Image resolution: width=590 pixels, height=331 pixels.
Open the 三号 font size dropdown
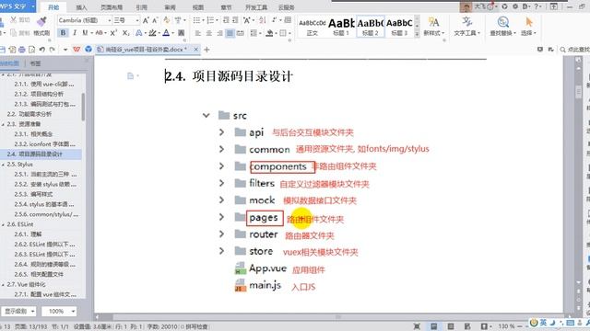coord(137,20)
